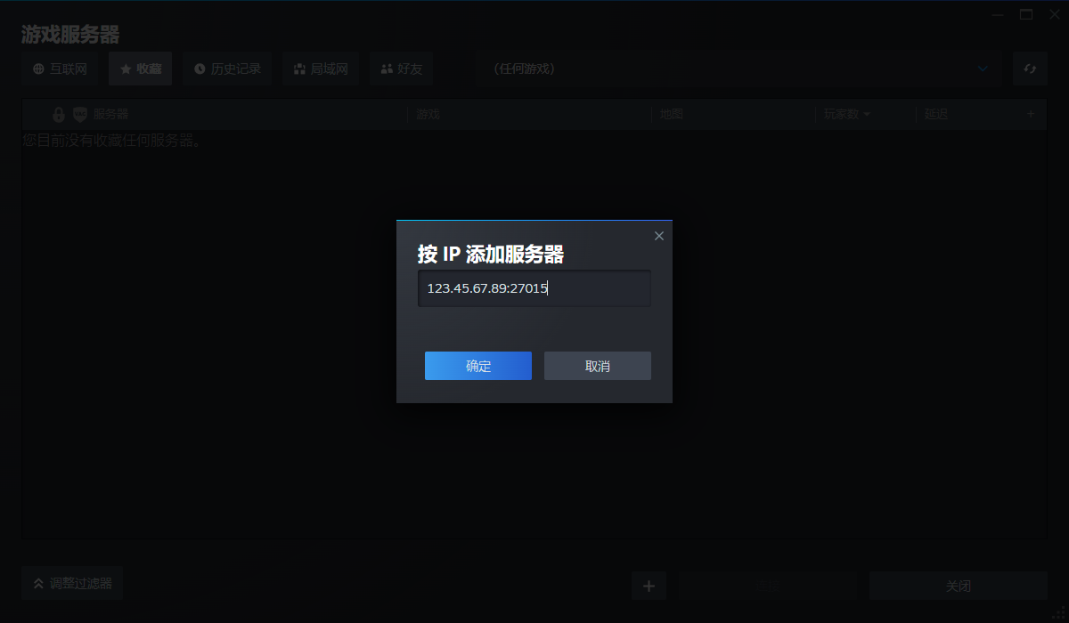Click the server IP address input field
This screenshot has height=623, width=1069.
pos(534,287)
